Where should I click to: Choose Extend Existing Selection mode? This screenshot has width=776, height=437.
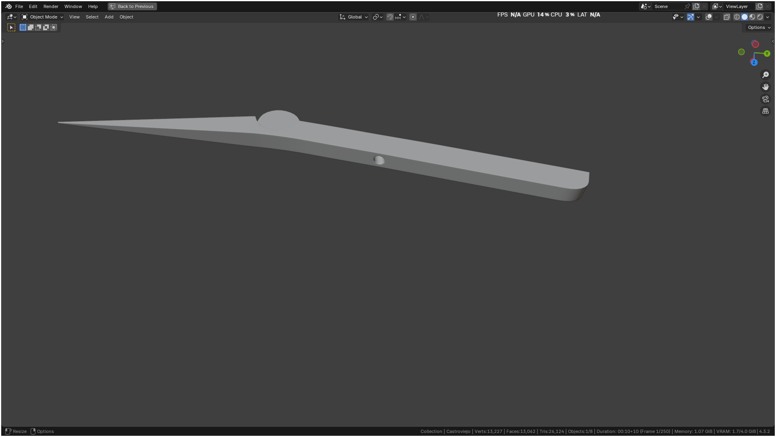click(31, 27)
